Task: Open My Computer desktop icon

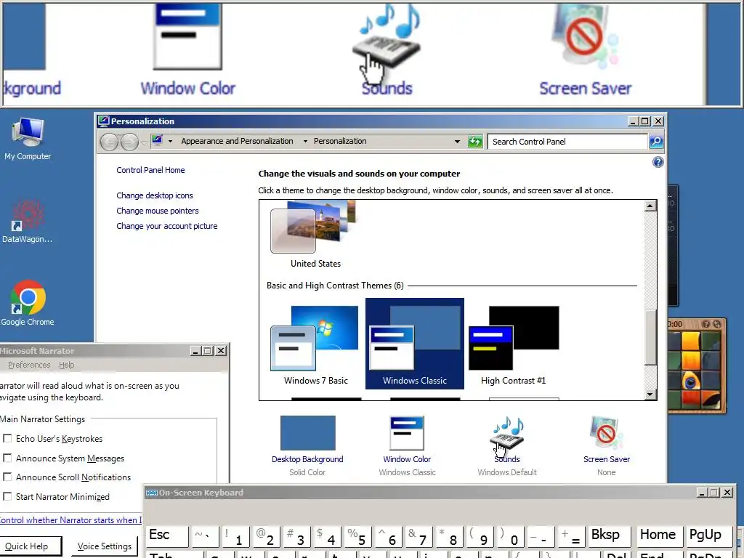Action: click(28, 139)
